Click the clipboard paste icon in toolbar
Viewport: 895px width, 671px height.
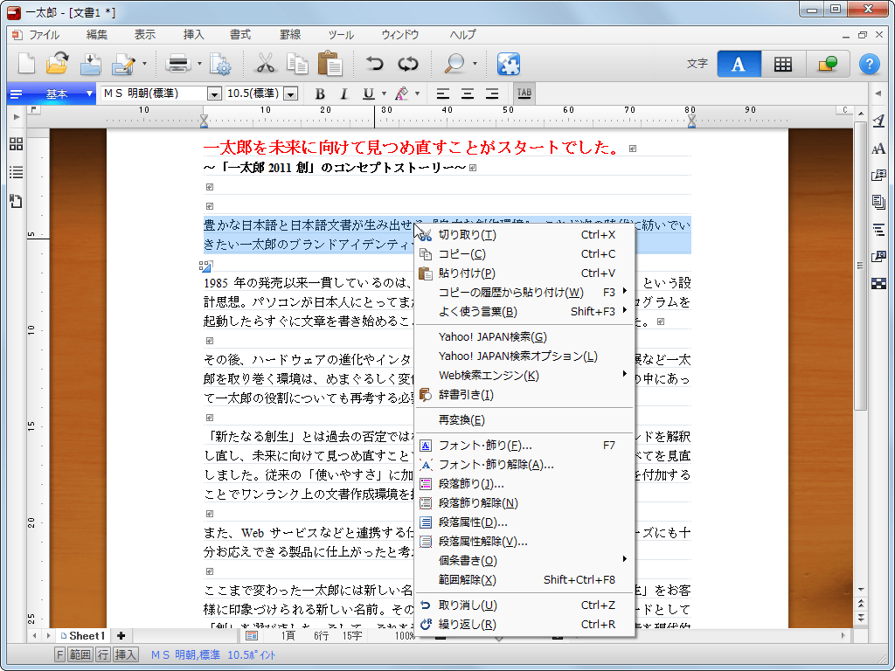point(330,63)
